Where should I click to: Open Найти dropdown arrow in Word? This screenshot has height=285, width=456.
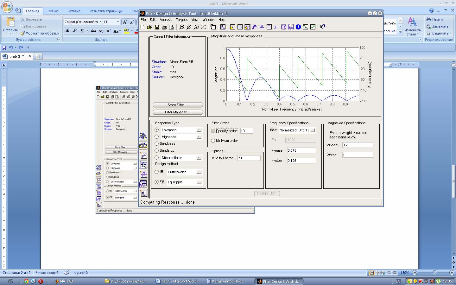click(x=445, y=19)
